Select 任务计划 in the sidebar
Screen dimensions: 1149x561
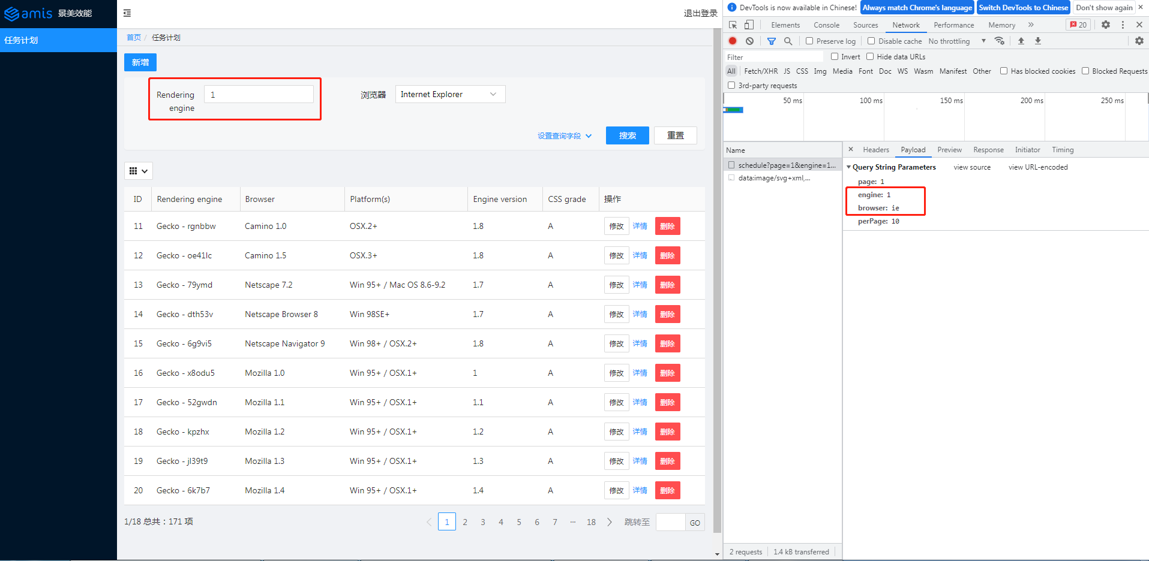pos(58,40)
